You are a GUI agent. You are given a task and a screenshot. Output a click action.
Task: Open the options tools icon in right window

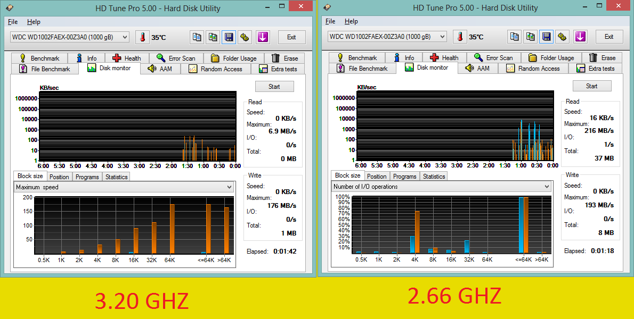562,37
